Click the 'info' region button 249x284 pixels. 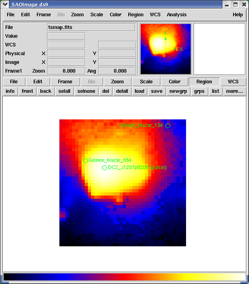coord(10,91)
